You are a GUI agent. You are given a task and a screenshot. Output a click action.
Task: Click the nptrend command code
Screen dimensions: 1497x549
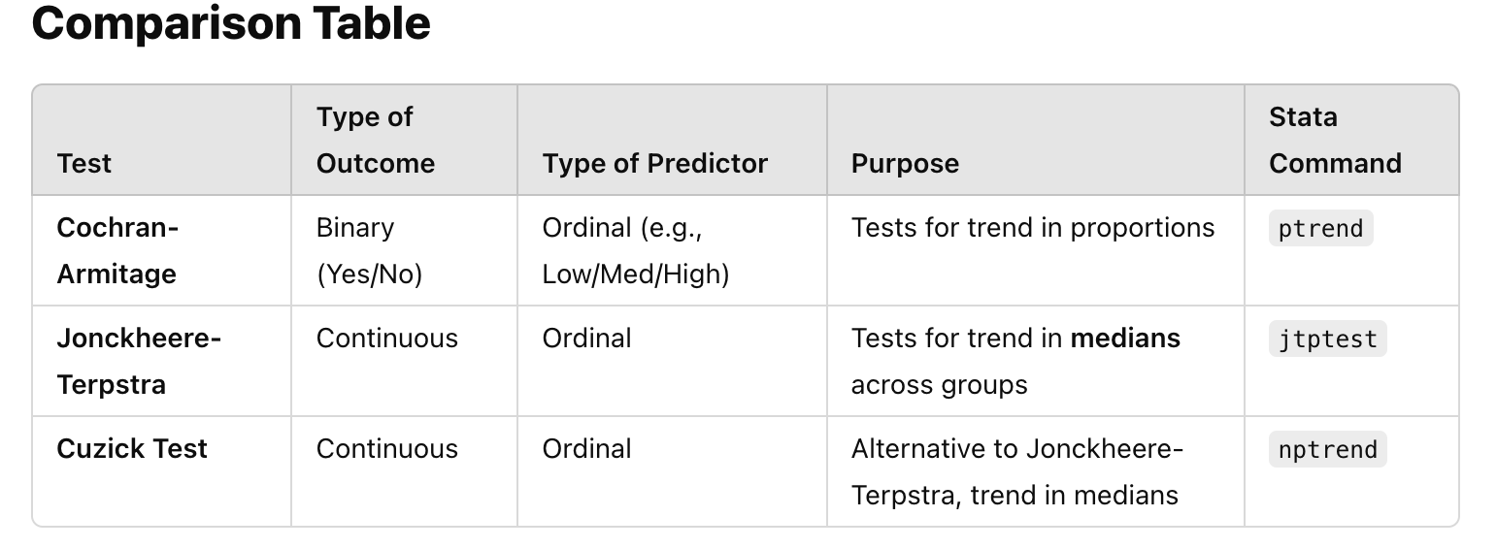coord(1327,450)
